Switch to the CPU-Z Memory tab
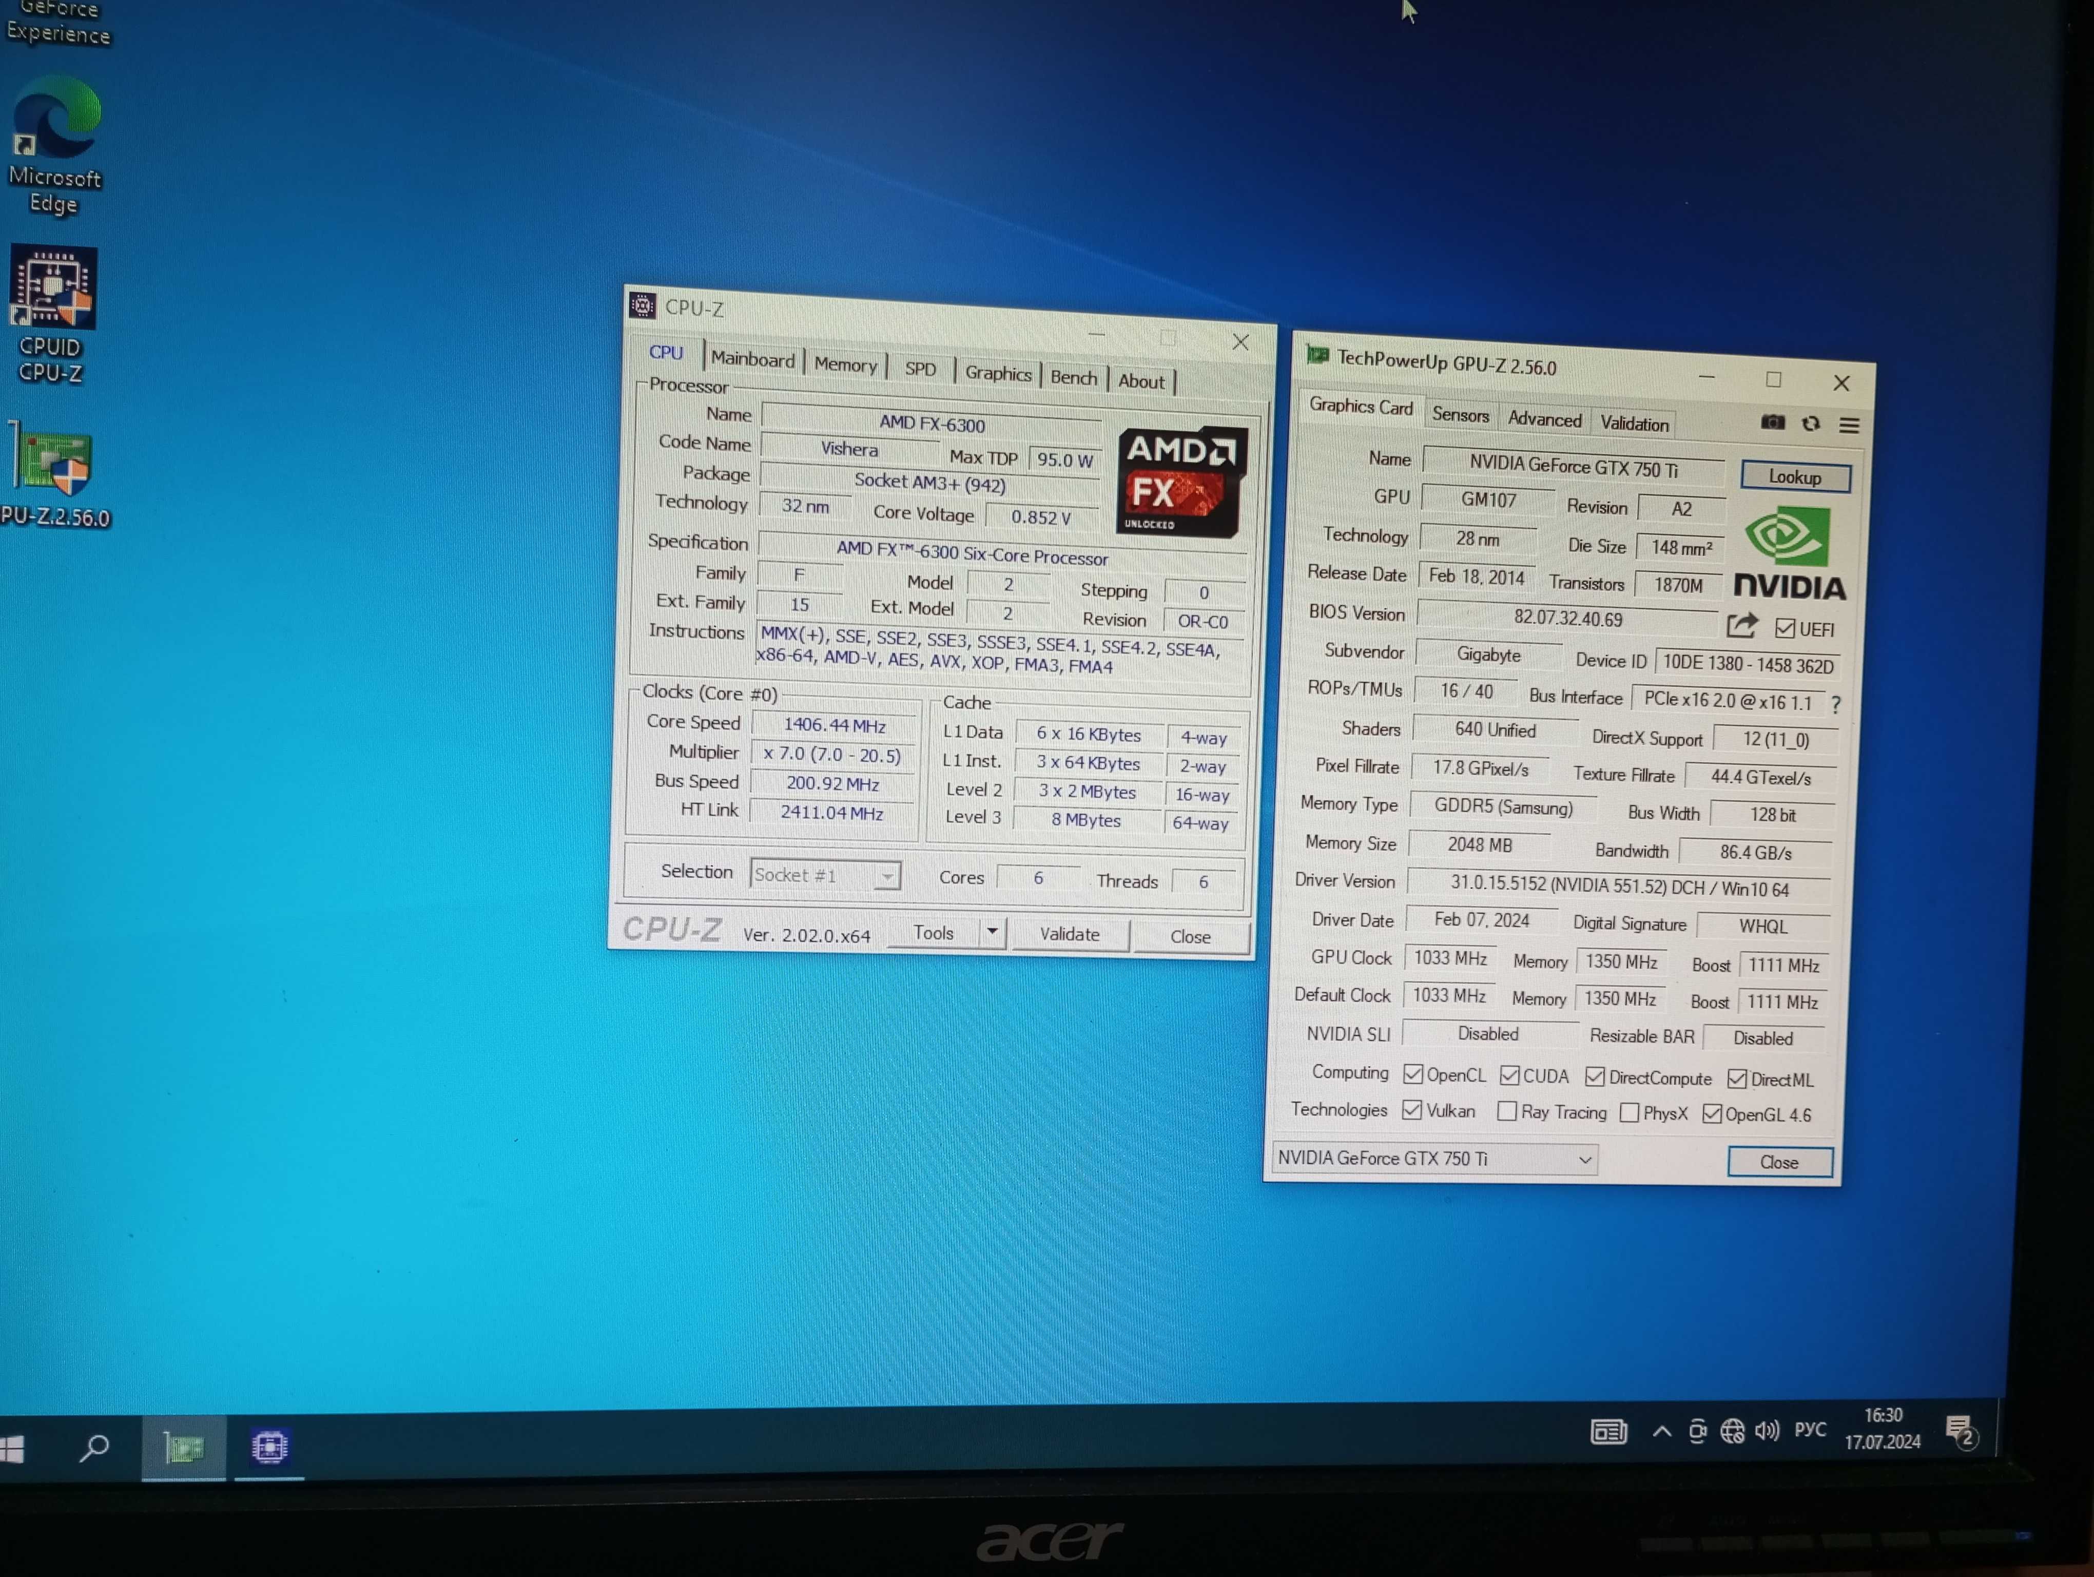Screen dimensions: 2094x1577 coord(845,364)
